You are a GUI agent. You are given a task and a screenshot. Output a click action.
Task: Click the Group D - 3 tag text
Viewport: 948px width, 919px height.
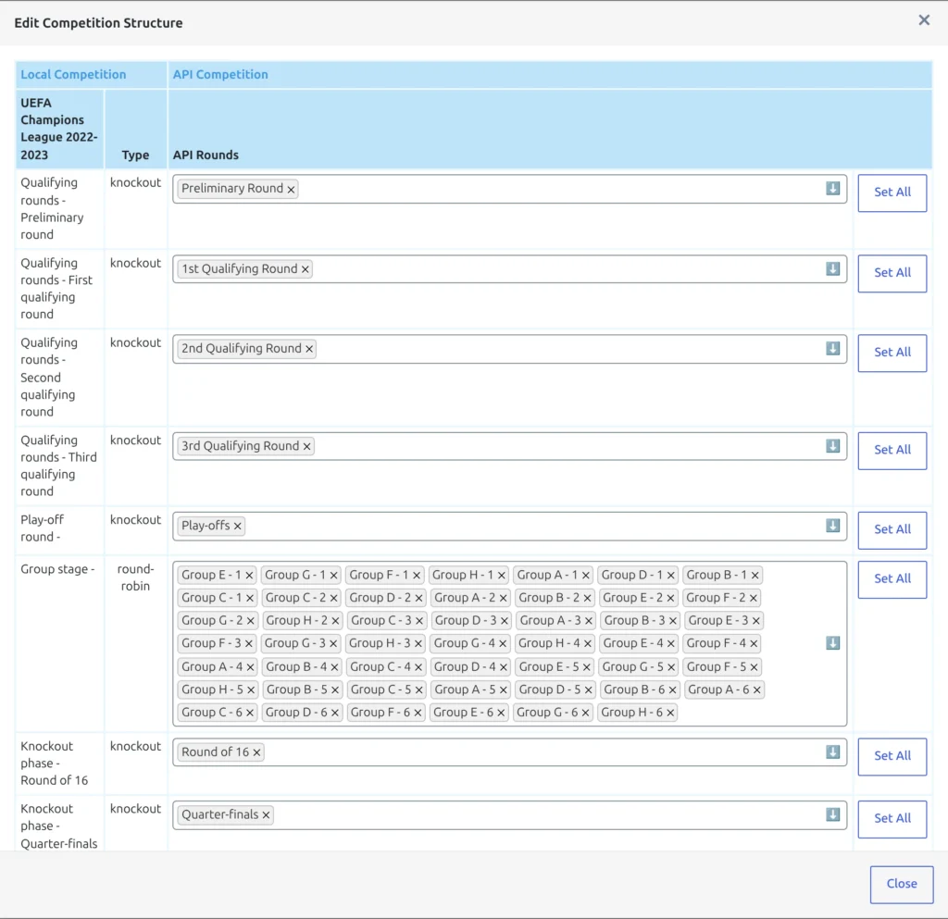(466, 620)
